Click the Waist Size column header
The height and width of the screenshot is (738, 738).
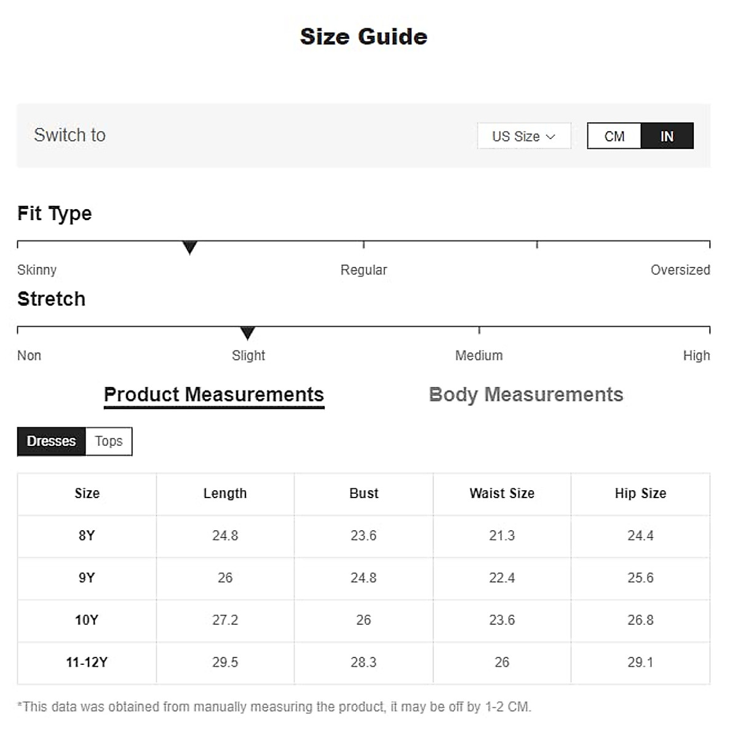502,493
